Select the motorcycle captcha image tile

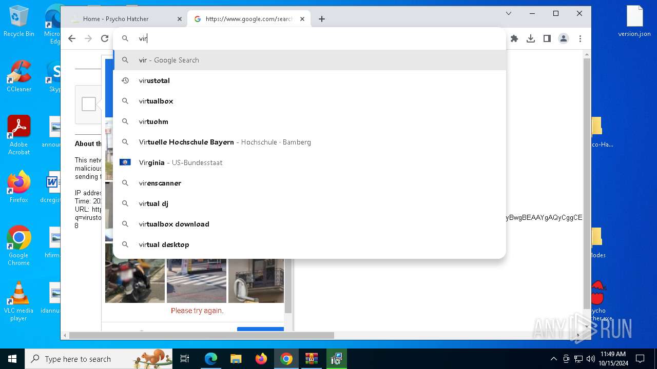[x=135, y=281]
